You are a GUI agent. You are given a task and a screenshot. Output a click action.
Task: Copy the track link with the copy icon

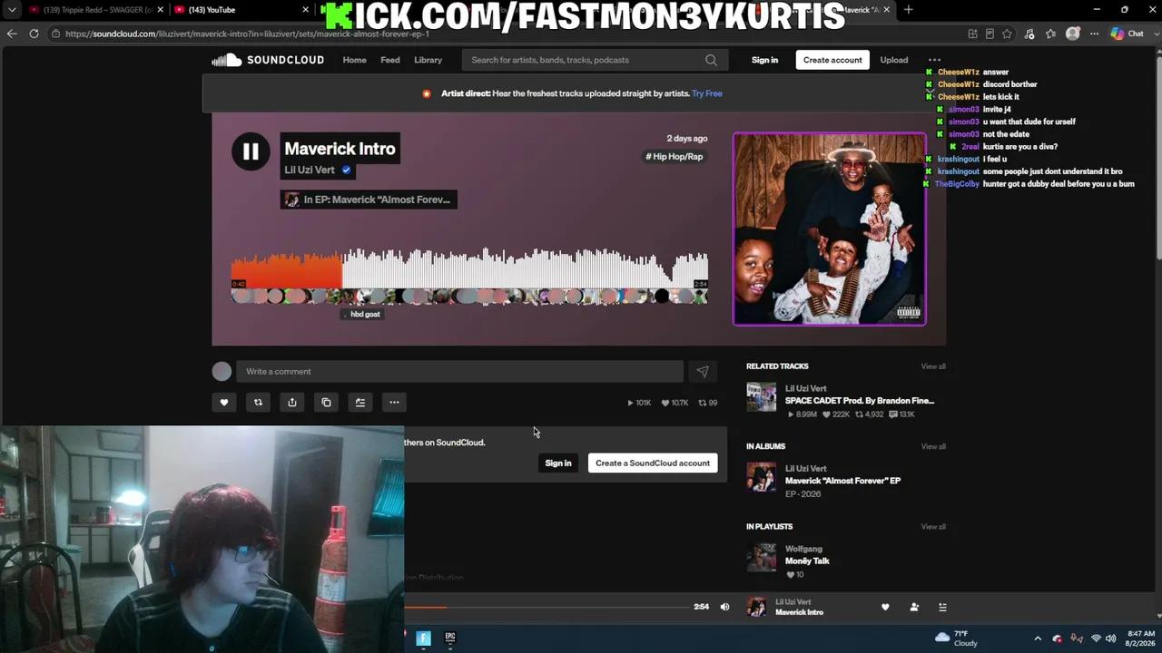pyautogui.click(x=326, y=403)
